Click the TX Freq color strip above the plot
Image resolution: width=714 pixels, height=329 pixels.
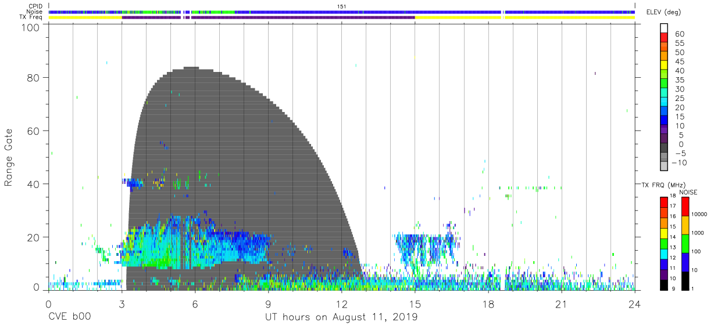pos(342,17)
